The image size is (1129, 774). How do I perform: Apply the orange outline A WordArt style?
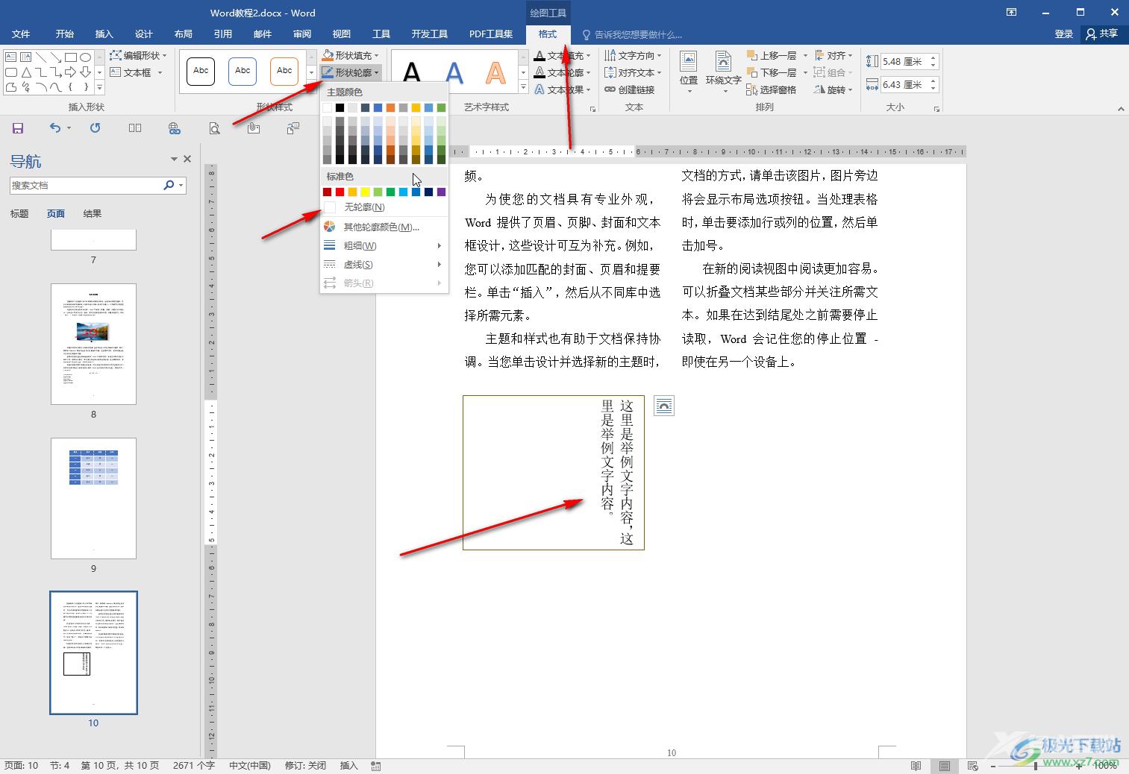coord(495,72)
